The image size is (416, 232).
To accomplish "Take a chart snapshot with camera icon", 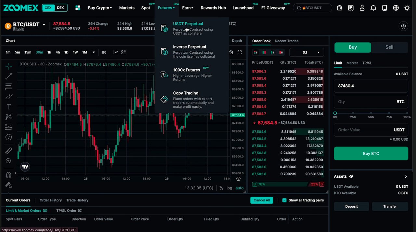I will pos(231,52).
